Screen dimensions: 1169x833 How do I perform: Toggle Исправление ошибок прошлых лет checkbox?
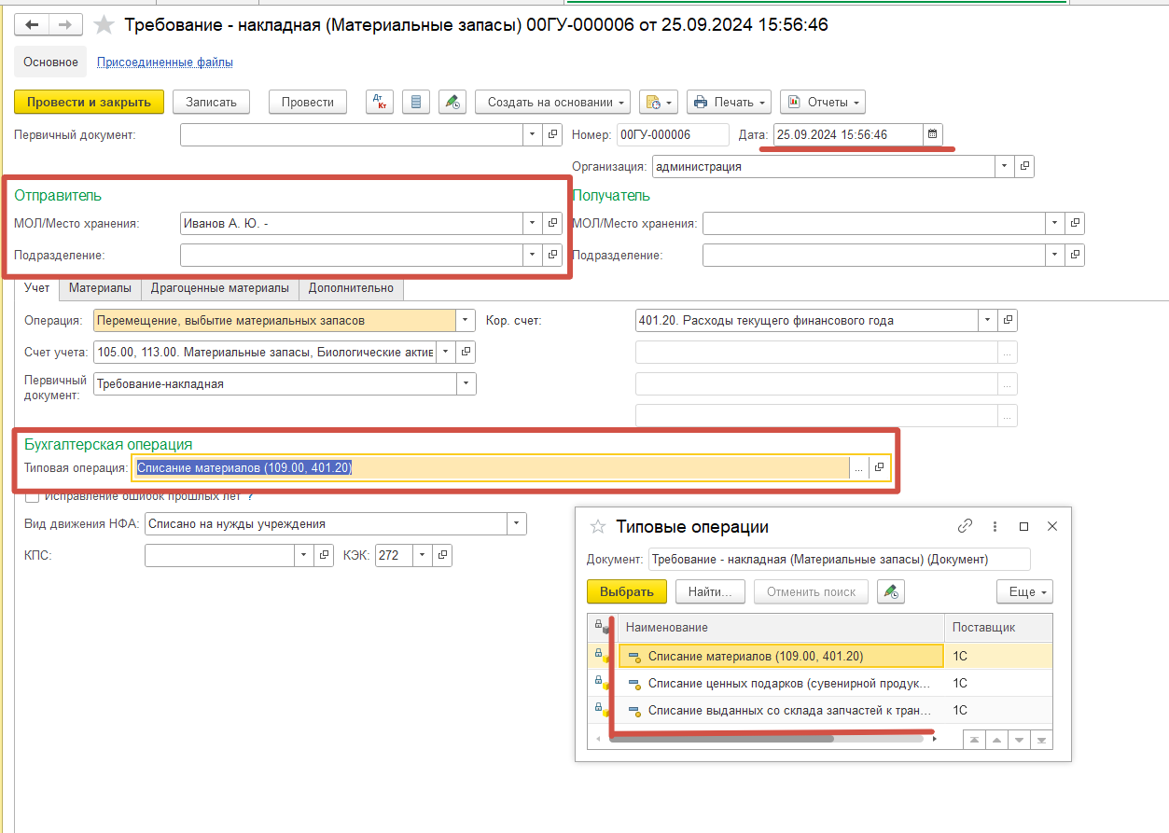pos(33,495)
